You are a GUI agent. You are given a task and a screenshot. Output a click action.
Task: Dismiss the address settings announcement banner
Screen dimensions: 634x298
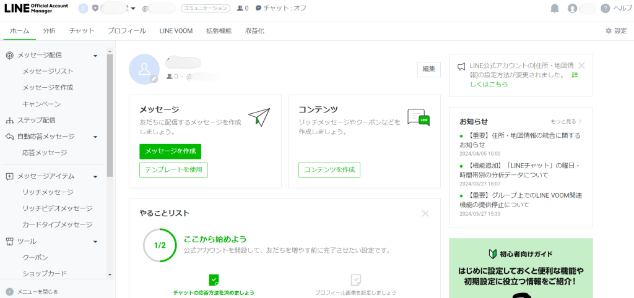pos(581,66)
